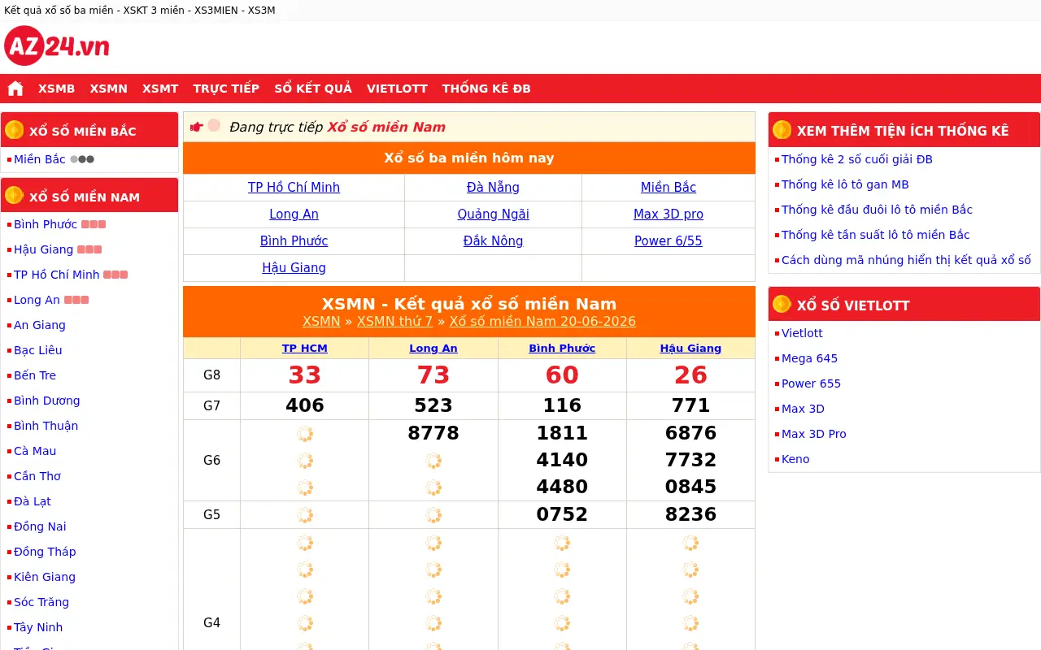1041x650 pixels.
Task: Open Thống kê tần suất lô tô miền Bắc
Action: click(x=876, y=235)
